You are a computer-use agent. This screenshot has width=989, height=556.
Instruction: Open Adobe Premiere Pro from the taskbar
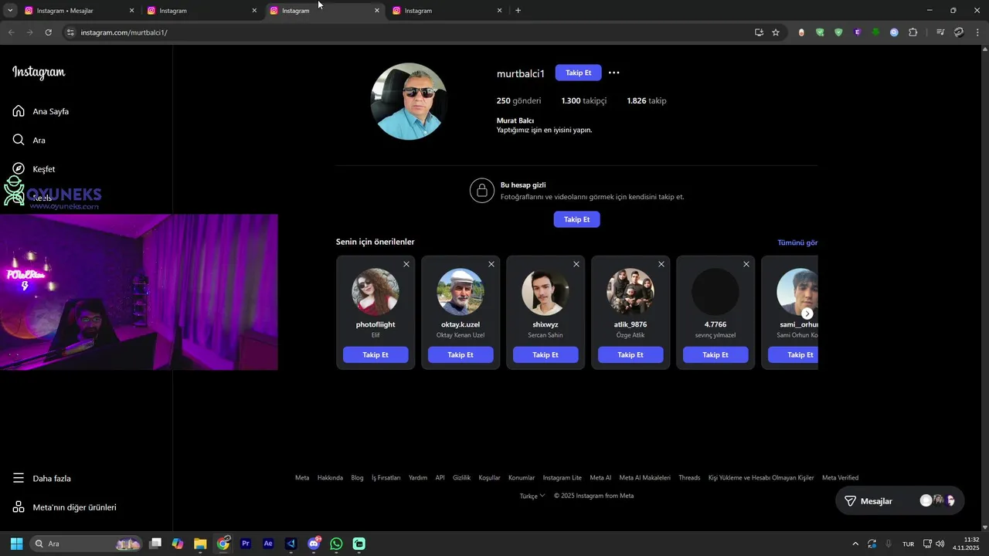(246, 544)
